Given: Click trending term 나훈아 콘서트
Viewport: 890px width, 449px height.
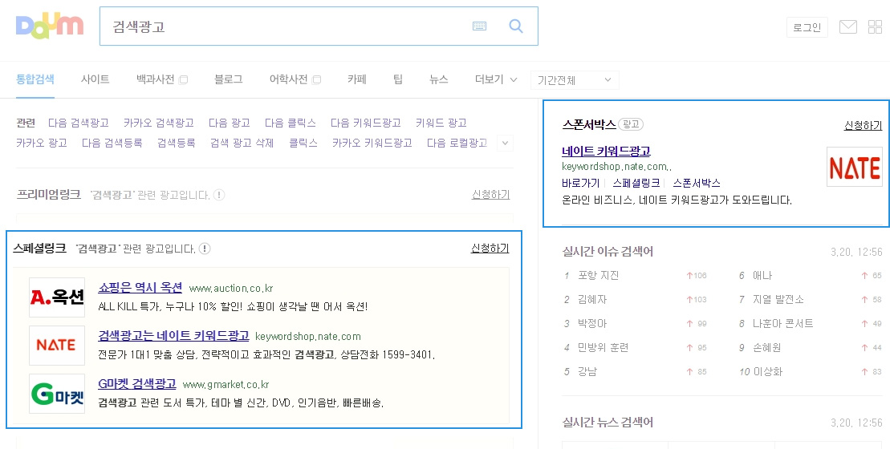Looking at the screenshot, I should (x=782, y=323).
